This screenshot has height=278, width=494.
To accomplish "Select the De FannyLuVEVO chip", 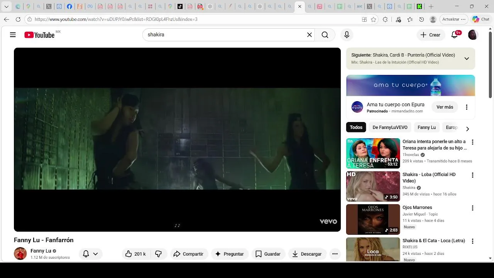I will pyautogui.click(x=390, y=127).
